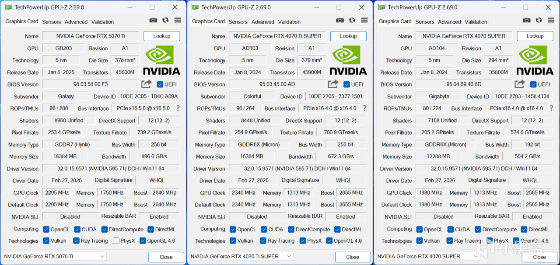Viewport: 560px width, 265px height.
Task: Click the NVIDIA logo in the RTX 4070 SUPER window
Action: click(535, 60)
